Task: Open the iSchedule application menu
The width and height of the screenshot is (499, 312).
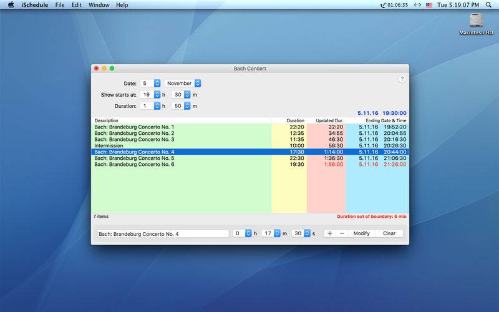Action: [35, 5]
